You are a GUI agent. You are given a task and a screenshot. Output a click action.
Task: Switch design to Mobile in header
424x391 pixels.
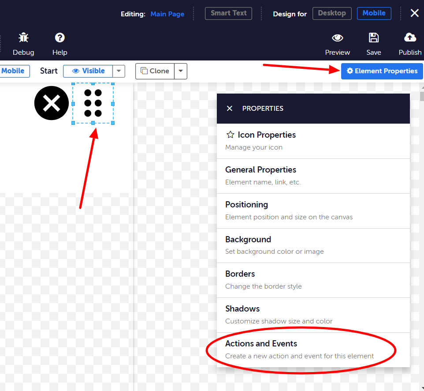click(x=374, y=13)
